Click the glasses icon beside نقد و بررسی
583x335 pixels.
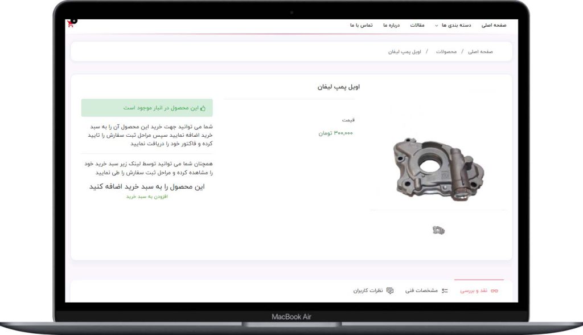495,291
